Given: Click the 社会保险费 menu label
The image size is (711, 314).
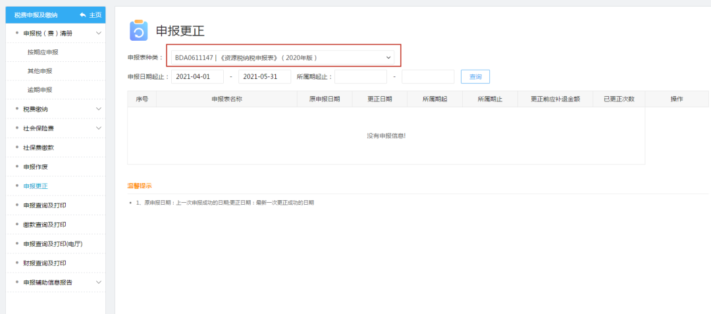Looking at the screenshot, I should coord(39,128).
